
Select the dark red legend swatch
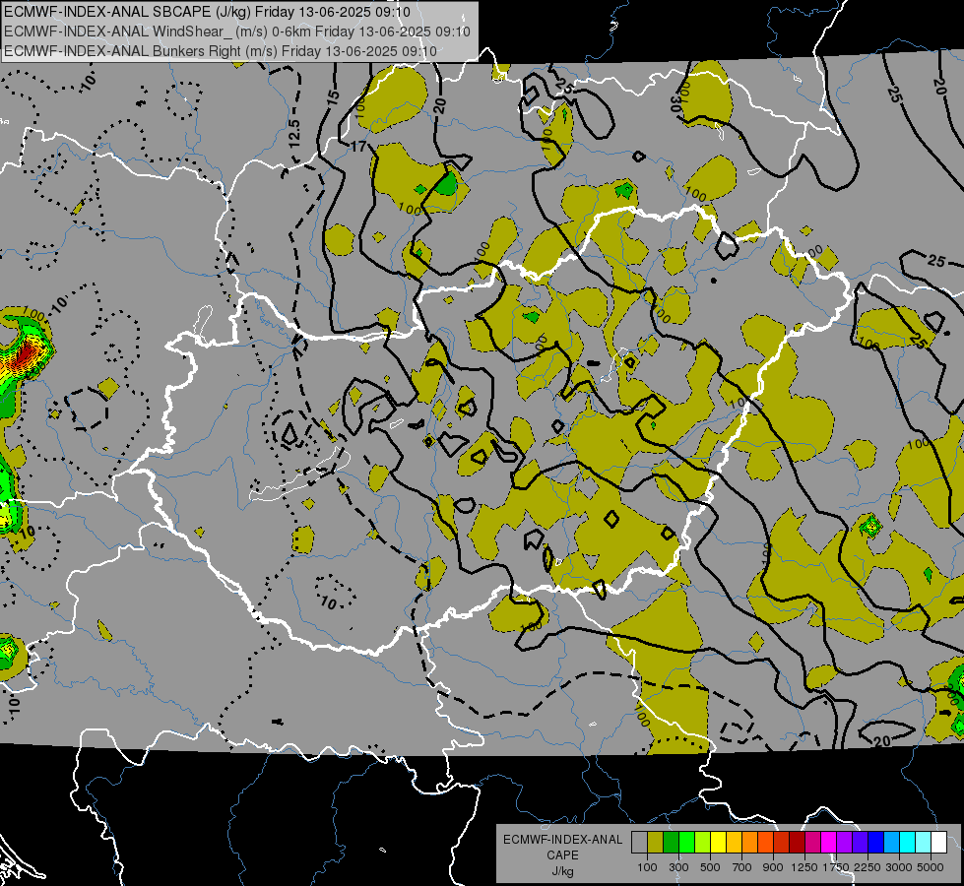[x=797, y=843]
